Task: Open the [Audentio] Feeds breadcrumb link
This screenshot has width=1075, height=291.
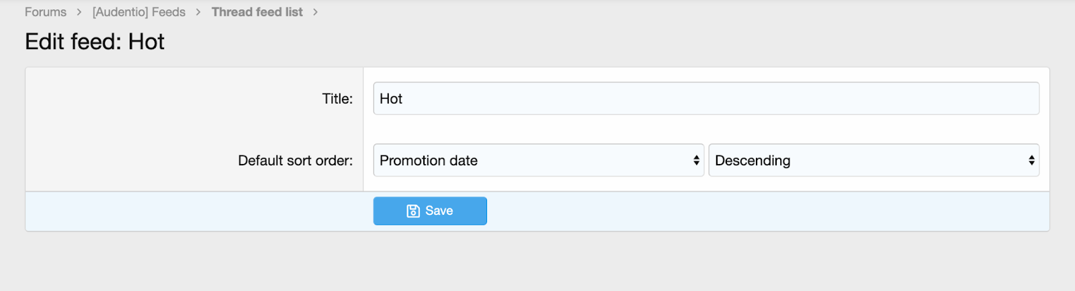Action: 139,12
